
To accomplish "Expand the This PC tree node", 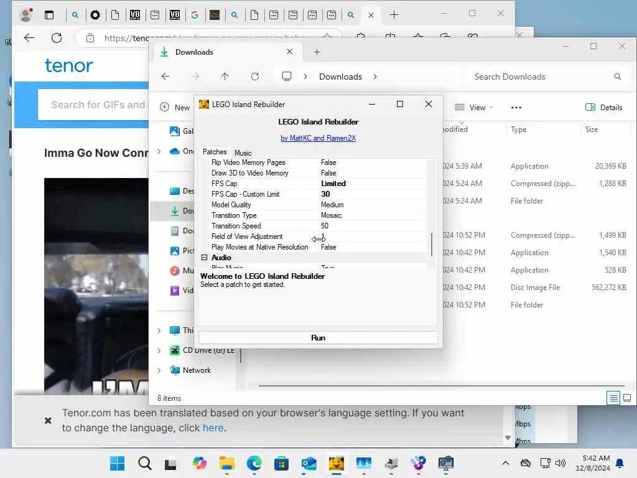I will (159, 330).
